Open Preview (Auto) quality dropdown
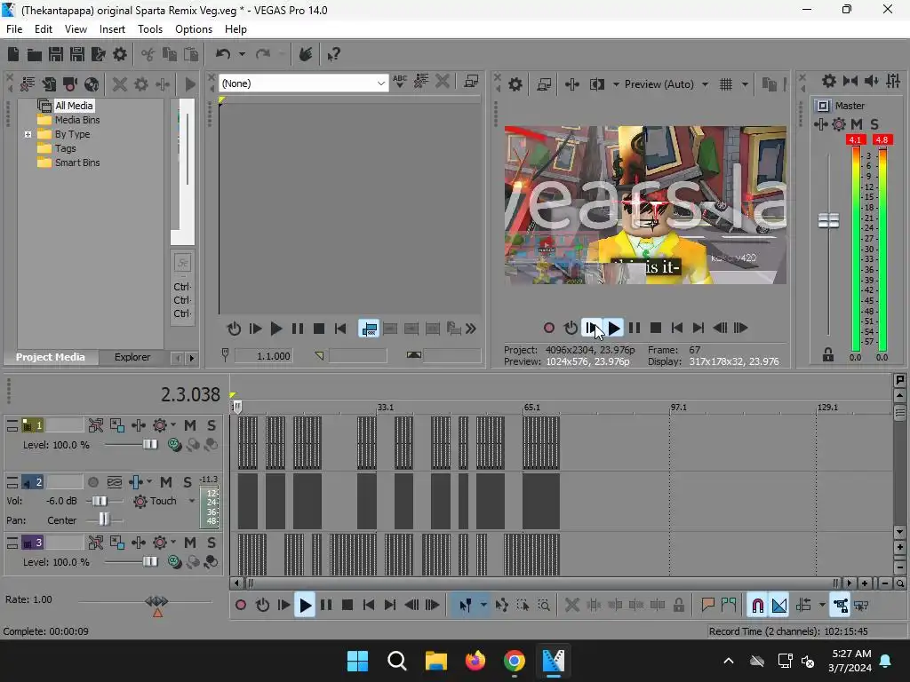Screen dimensions: 910x682 click(x=705, y=84)
